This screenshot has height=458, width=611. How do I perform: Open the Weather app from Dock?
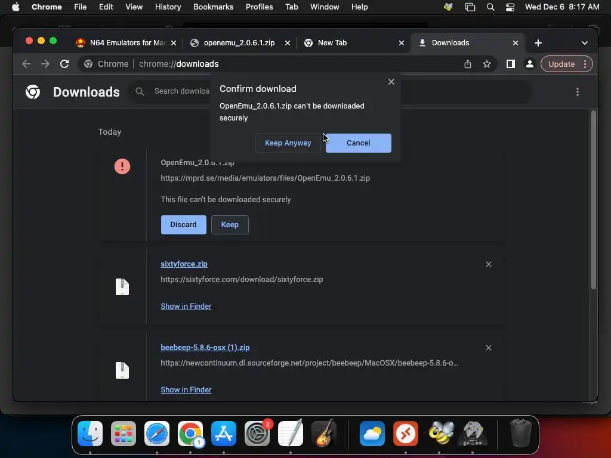coord(372,434)
